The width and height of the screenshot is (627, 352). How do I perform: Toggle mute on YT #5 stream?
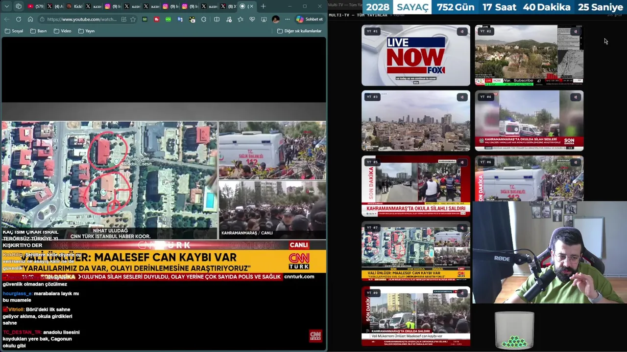click(x=462, y=163)
